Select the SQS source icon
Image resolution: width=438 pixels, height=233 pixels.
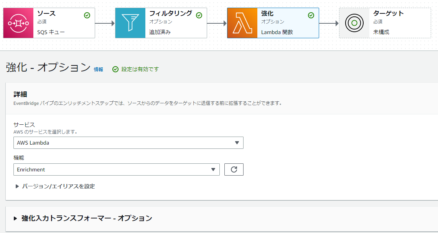point(18,23)
